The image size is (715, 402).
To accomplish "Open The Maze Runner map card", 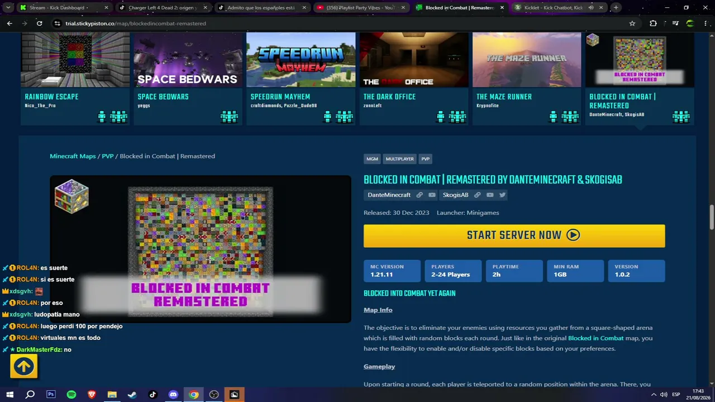I will [x=527, y=78].
